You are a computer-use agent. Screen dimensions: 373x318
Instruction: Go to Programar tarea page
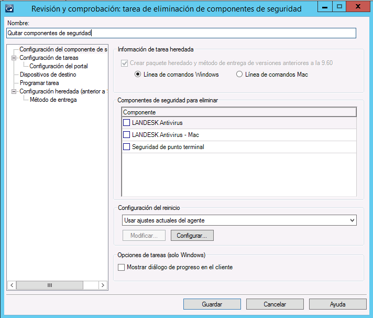point(39,83)
